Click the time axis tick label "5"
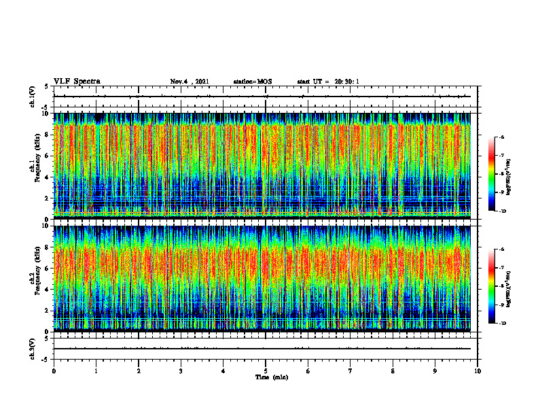This screenshot has width=538, height=416. coord(266,371)
